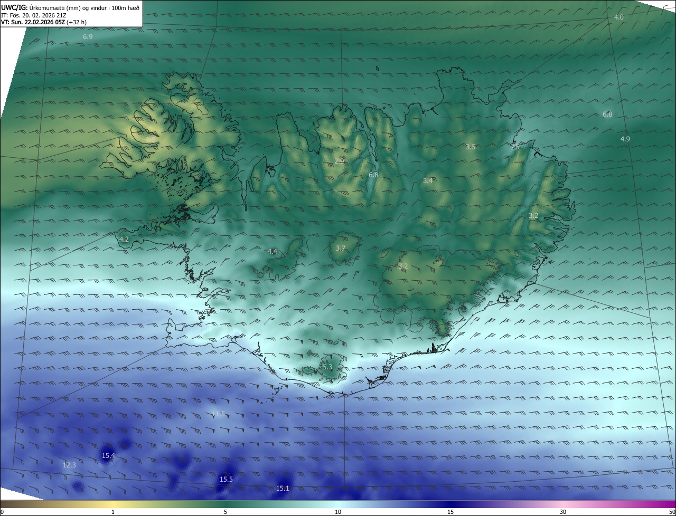Click the 6.9 value label on the map
Screen dimensions: 676x516
coord(88,37)
